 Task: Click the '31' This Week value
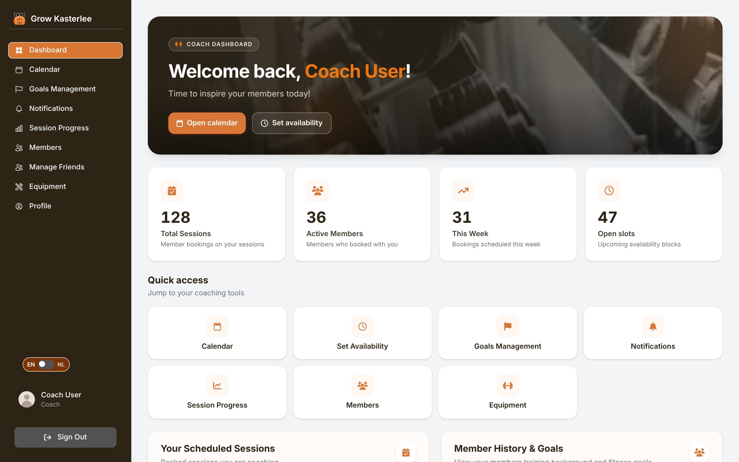pyautogui.click(x=462, y=217)
